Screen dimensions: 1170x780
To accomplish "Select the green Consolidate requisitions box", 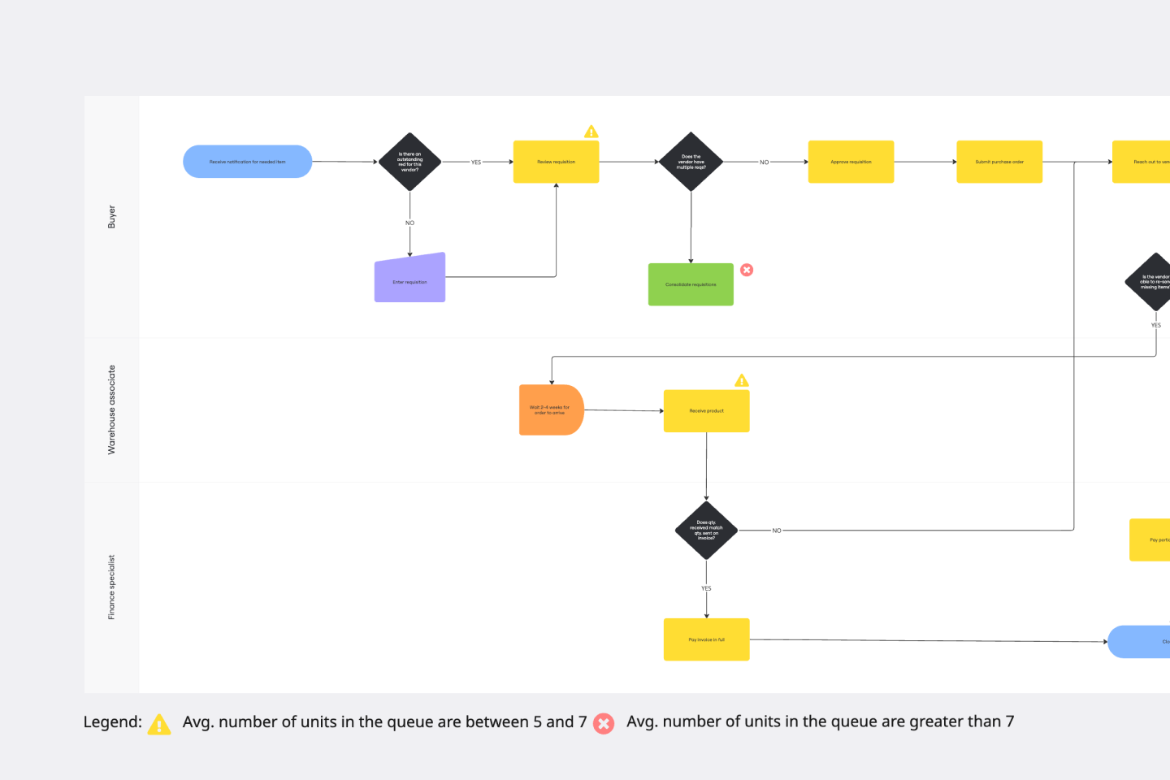I will [691, 284].
